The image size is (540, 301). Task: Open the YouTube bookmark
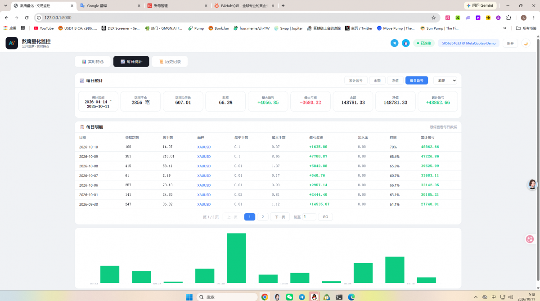(44, 28)
